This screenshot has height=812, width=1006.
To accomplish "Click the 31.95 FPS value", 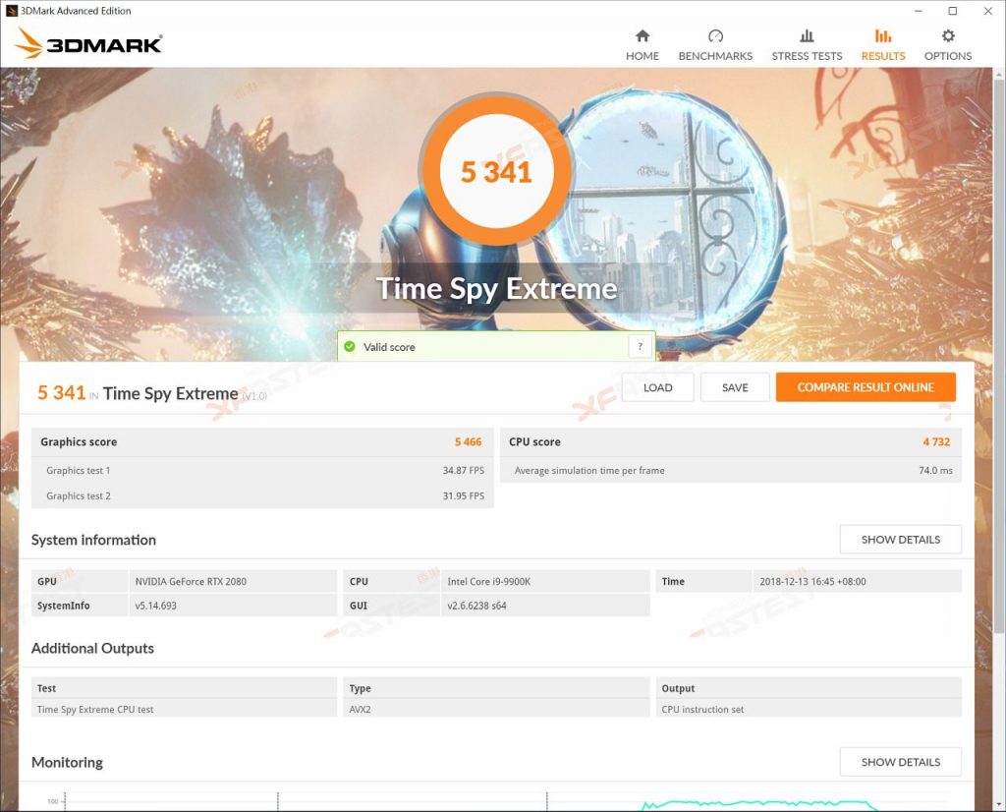I will [464, 496].
